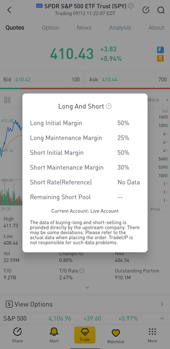Screen dimensions: 170x349
Task: Open the News tab
Action: [84, 28]
